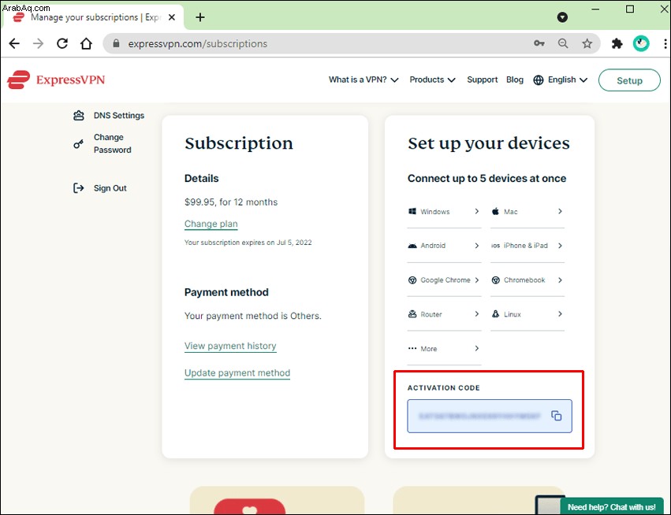Open the Blog page
The image size is (671, 515).
pyautogui.click(x=515, y=80)
